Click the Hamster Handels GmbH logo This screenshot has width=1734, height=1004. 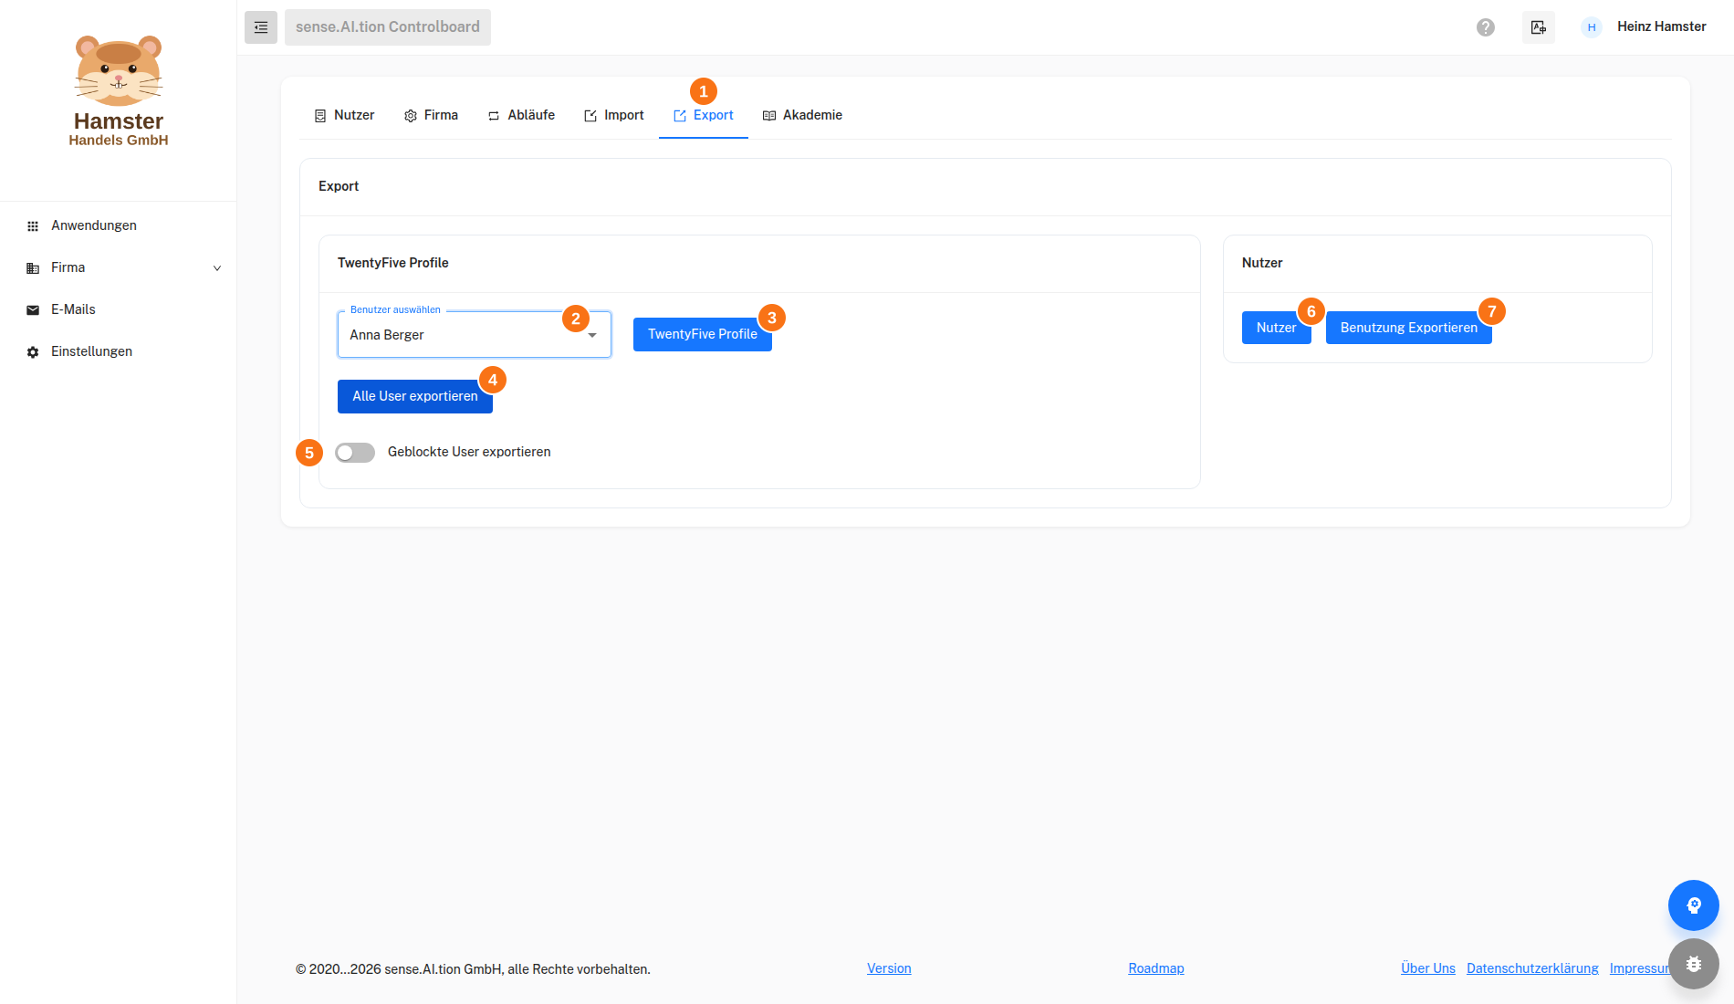[119, 91]
